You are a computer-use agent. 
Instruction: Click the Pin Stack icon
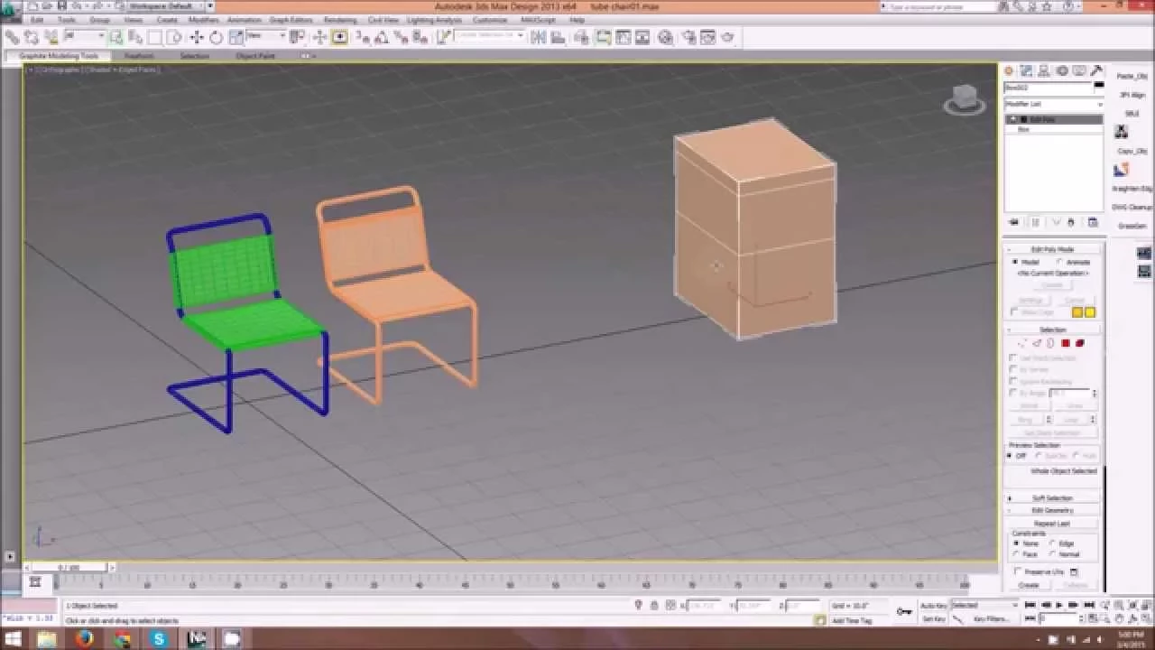pos(1013,222)
